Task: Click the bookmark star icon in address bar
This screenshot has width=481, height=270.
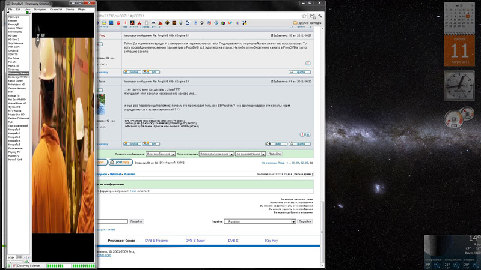Action: [305, 16]
